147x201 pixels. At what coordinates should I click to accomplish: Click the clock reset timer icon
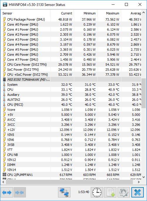coord(97,192)
